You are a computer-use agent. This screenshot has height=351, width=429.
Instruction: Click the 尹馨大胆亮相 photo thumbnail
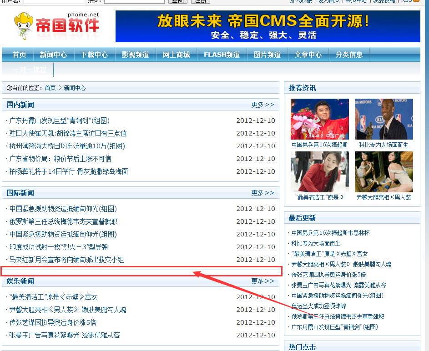click(384, 172)
